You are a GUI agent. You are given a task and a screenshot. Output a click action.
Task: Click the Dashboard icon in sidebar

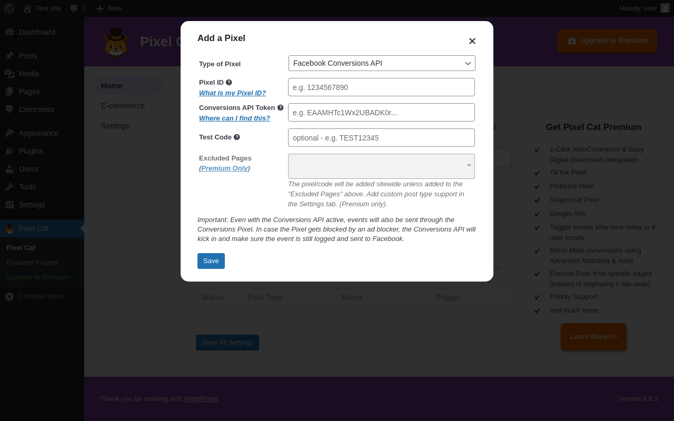click(9, 32)
